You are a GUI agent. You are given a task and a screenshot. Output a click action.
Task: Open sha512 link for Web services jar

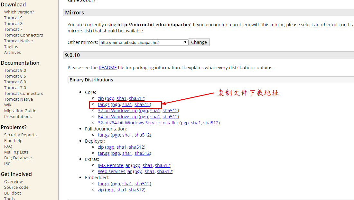pyautogui.click(x=164, y=171)
